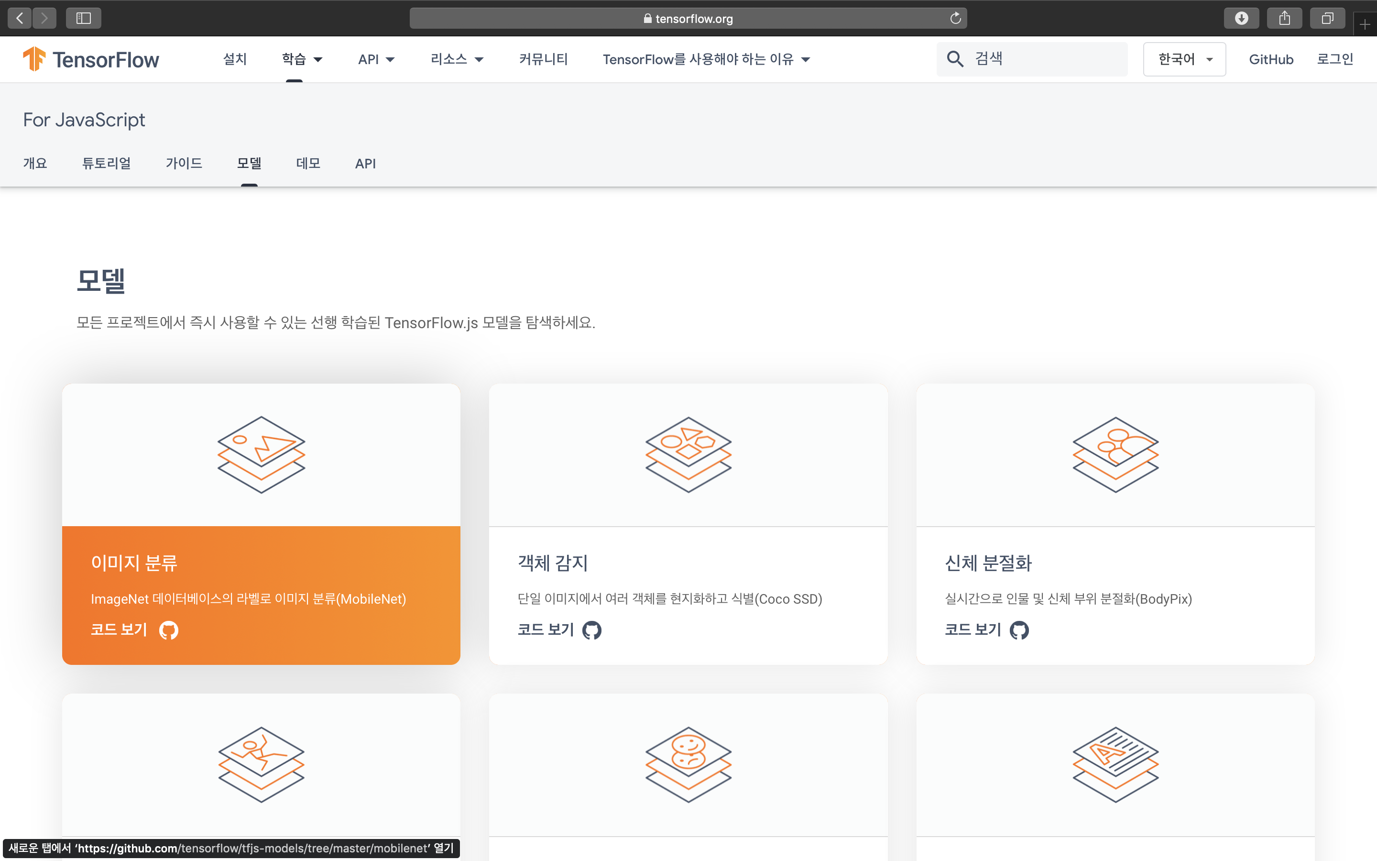Expand the 리소스 dropdown menu

pyautogui.click(x=457, y=59)
